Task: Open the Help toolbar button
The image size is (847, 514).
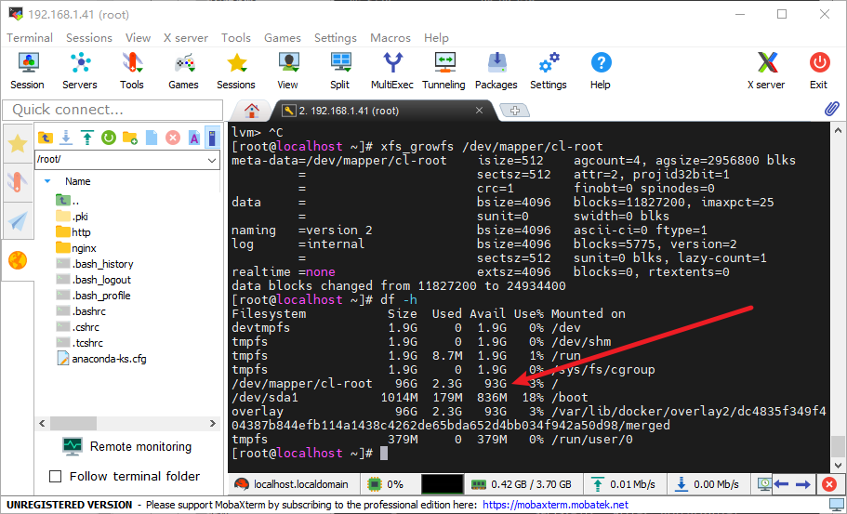Action: tap(600, 71)
